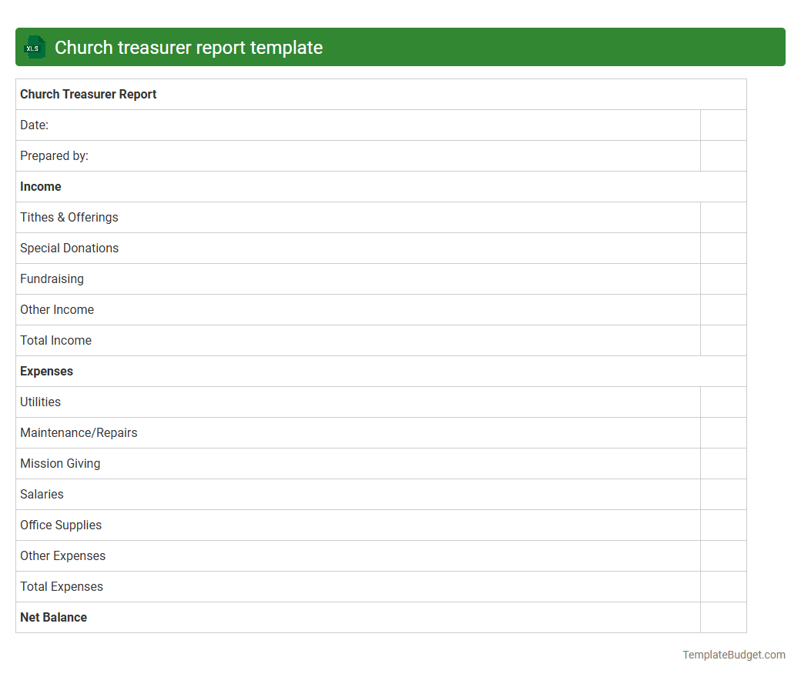Click the Tithes & Offerings row
Screen dimensions: 801x677
(x=69, y=217)
